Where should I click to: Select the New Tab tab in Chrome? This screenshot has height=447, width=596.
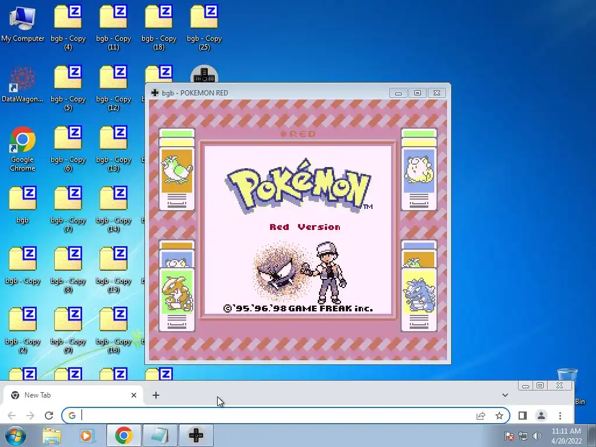tap(72, 395)
